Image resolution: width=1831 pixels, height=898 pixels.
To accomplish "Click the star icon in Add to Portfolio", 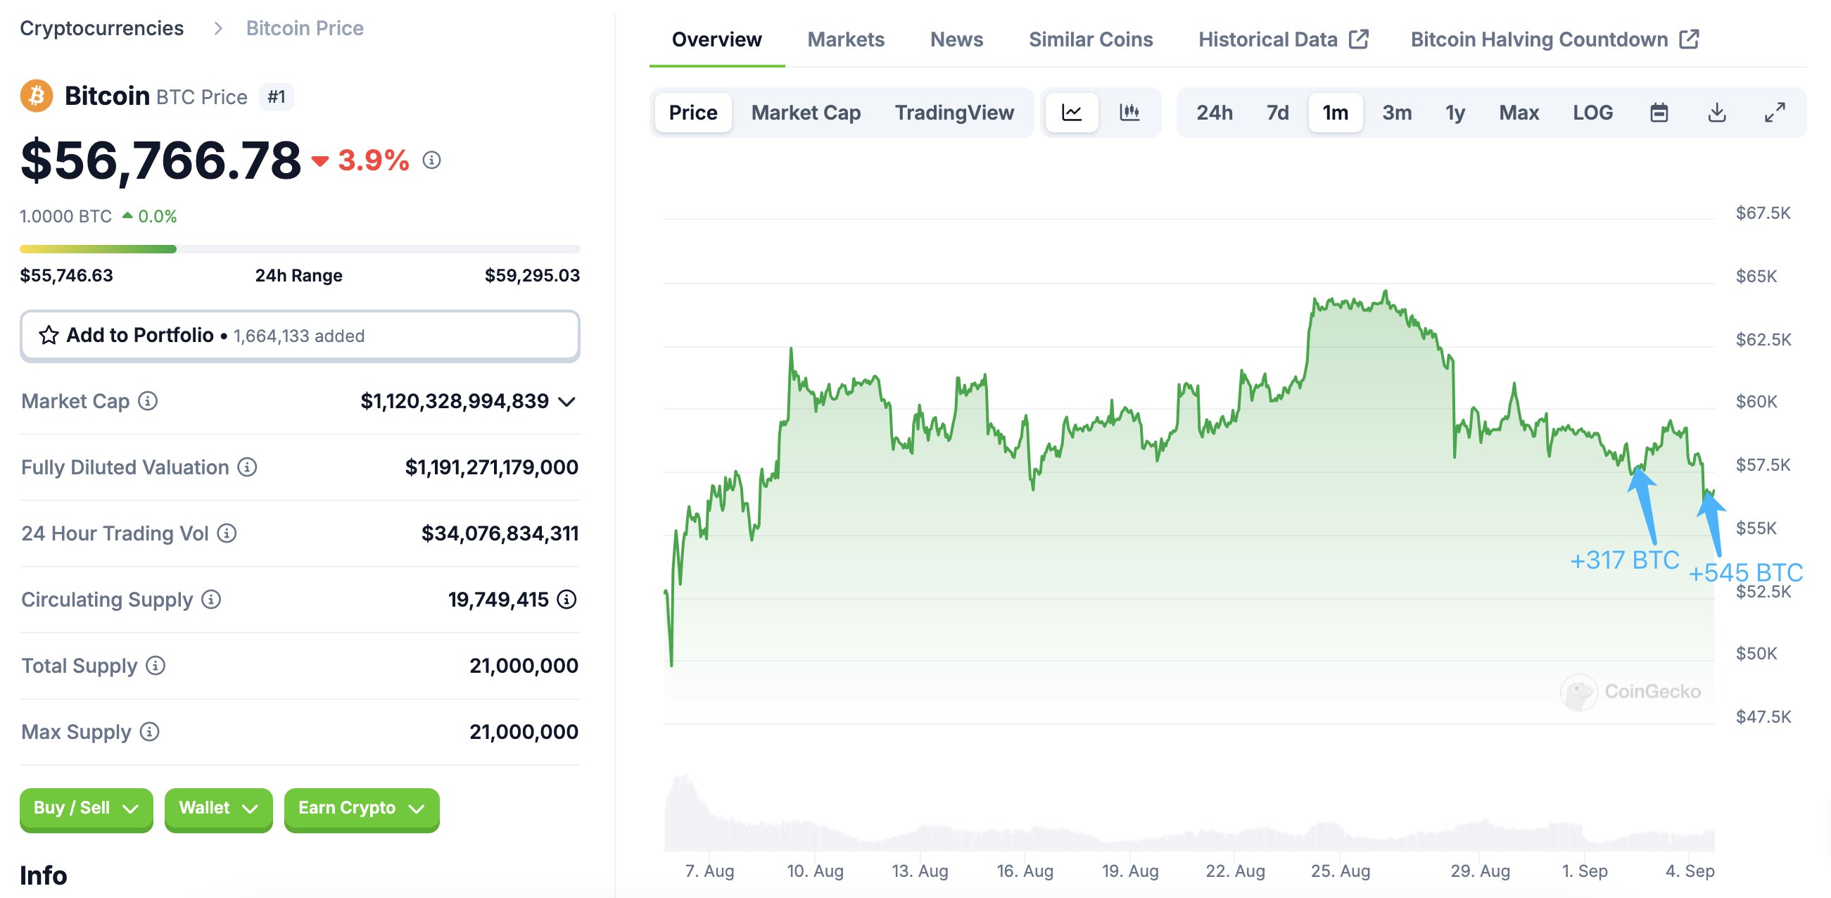I will pyautogui.click(x=49, y=335).
